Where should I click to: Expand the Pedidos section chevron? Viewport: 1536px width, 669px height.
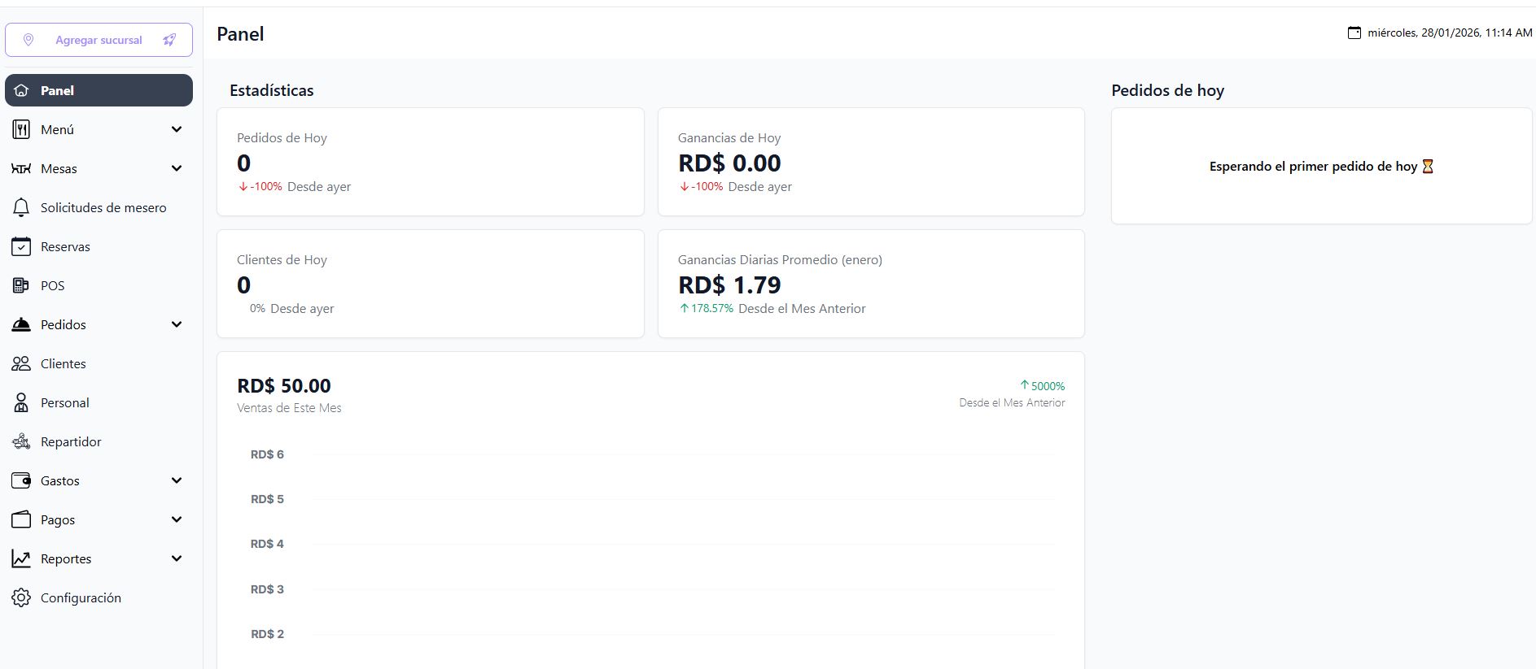(x=177, y=324)
